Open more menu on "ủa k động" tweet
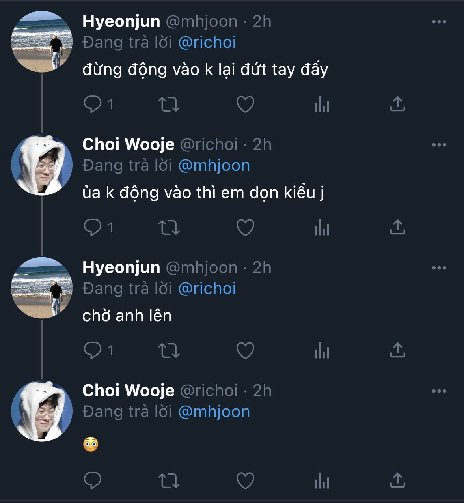Screen dimensions: 464x503 (439, 145)
